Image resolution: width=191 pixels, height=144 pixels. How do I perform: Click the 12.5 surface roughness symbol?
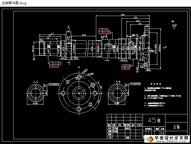click(174, 26)
